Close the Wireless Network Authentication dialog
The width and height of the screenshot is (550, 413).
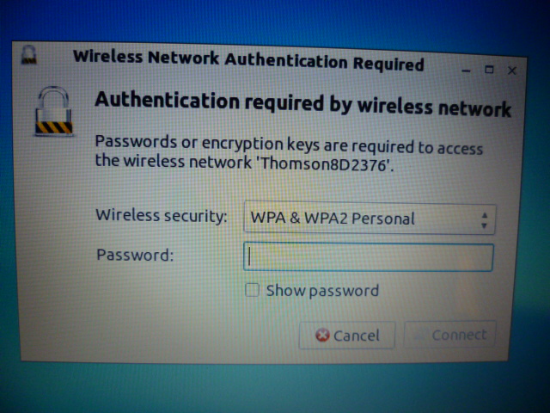coord(512,71)
